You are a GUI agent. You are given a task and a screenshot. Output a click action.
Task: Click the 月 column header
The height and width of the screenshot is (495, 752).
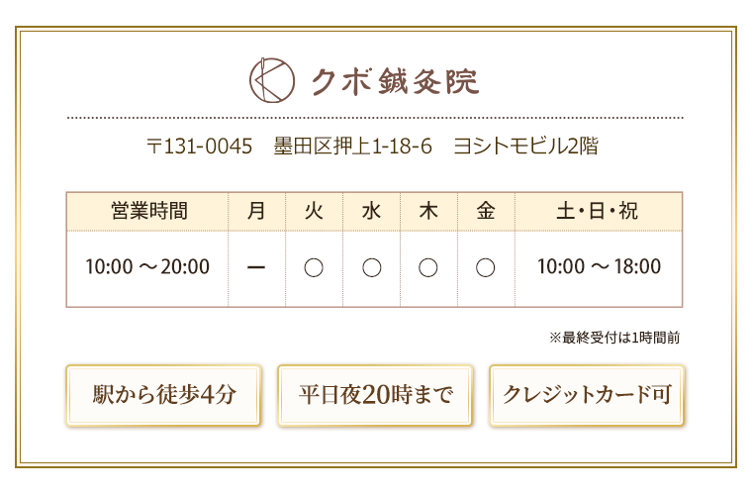[x=256, y=211]
